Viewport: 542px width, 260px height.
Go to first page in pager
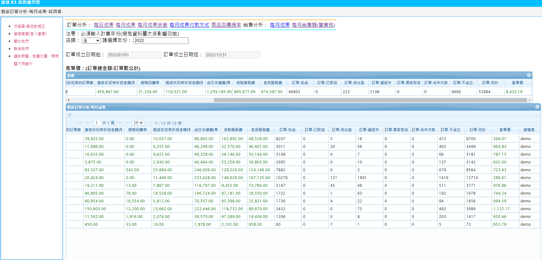[x=81, y=123]
